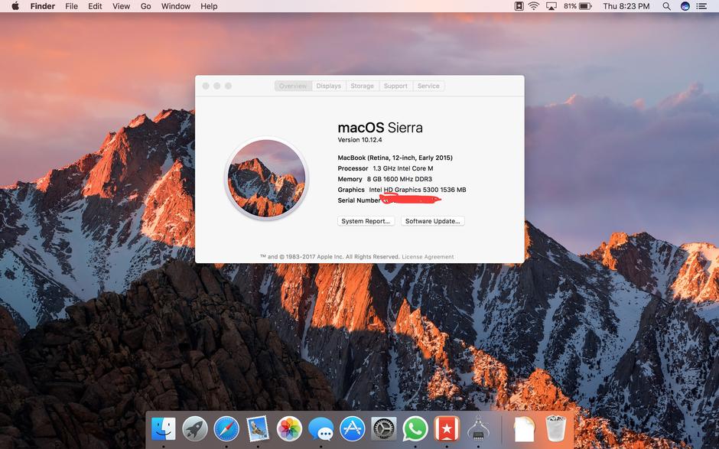Screen dimensions: 719x449
Task: Open the View menu
Action: [x=121, y=6]
